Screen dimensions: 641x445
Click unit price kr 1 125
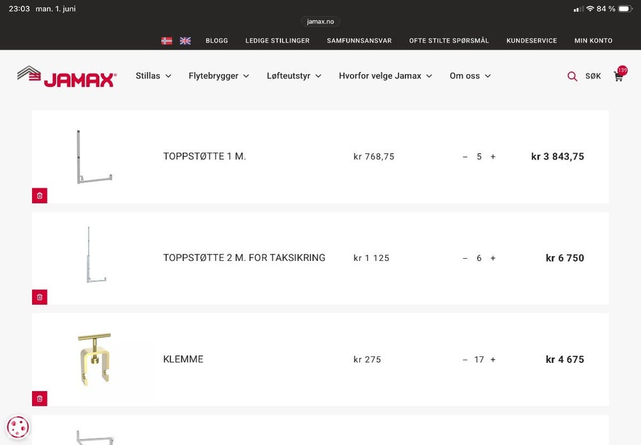(x=371, y=258)
